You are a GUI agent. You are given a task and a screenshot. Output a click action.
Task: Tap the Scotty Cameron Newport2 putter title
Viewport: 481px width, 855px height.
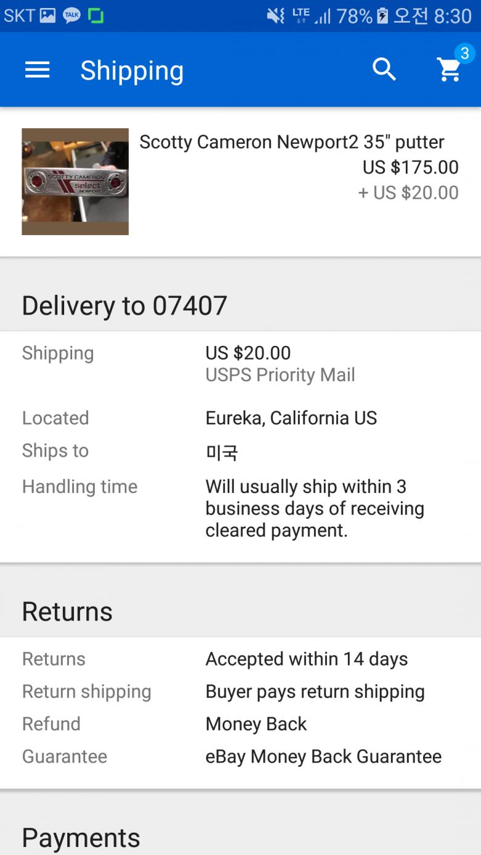pos(292,142)
